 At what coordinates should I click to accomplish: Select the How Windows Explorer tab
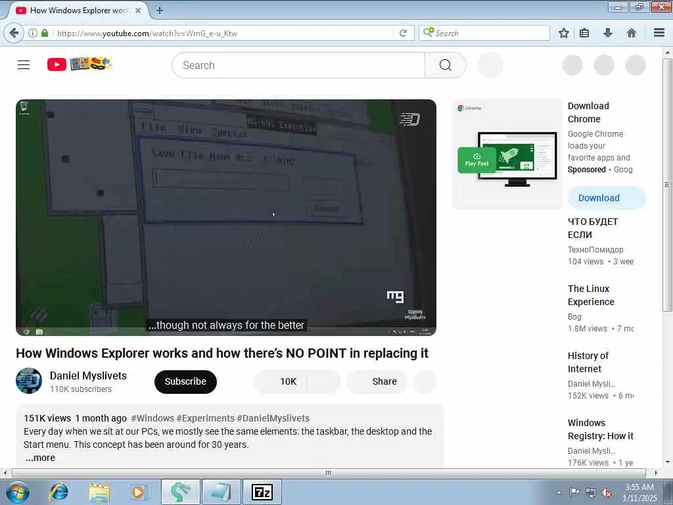78,11
